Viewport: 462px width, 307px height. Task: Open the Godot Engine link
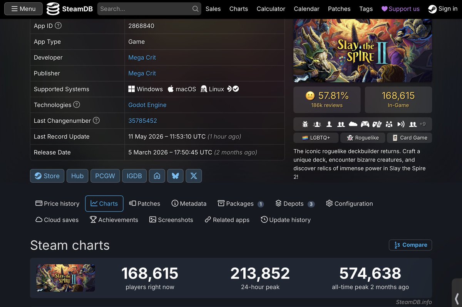tap(147, 105)
